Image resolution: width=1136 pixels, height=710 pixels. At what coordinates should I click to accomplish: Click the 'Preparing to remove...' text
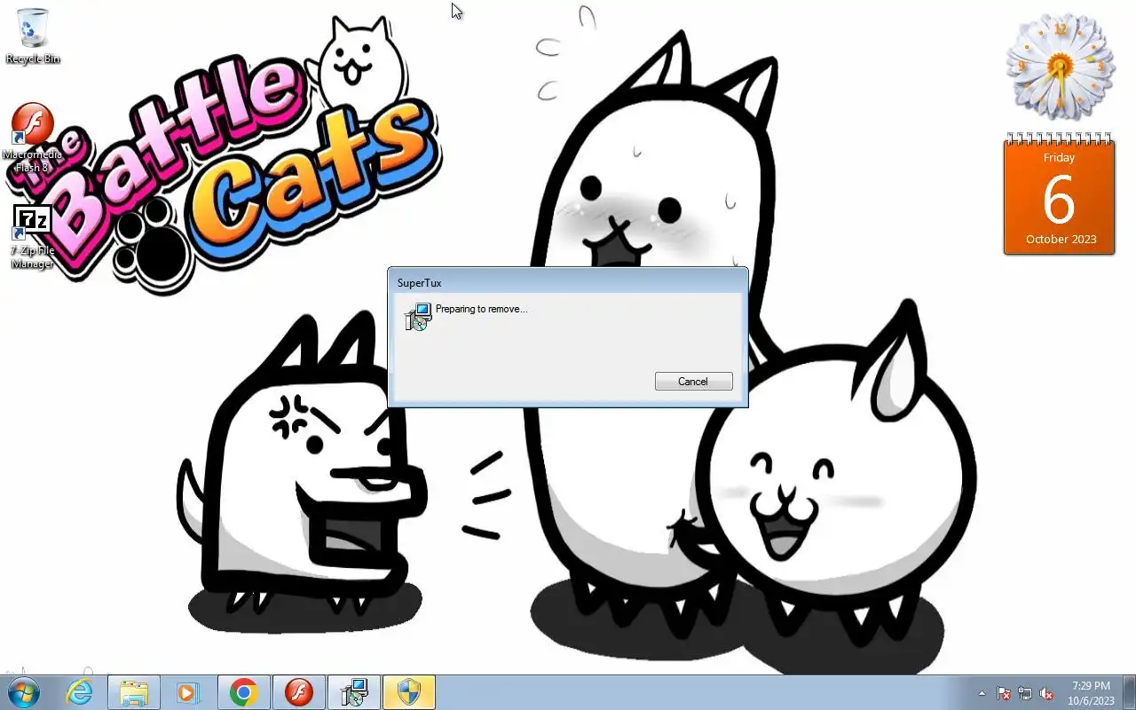tap(482, 309)
